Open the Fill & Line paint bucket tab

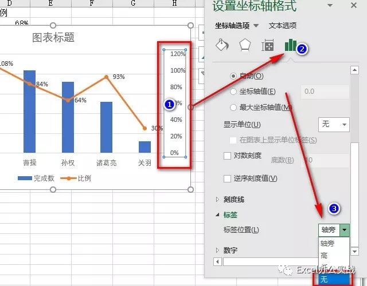pos(222,45)
